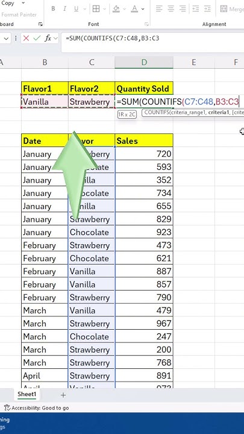Image resolution: width=244 pixels, height=434 pixels.
Task: Center align text
Action: (x=170, y=9)
